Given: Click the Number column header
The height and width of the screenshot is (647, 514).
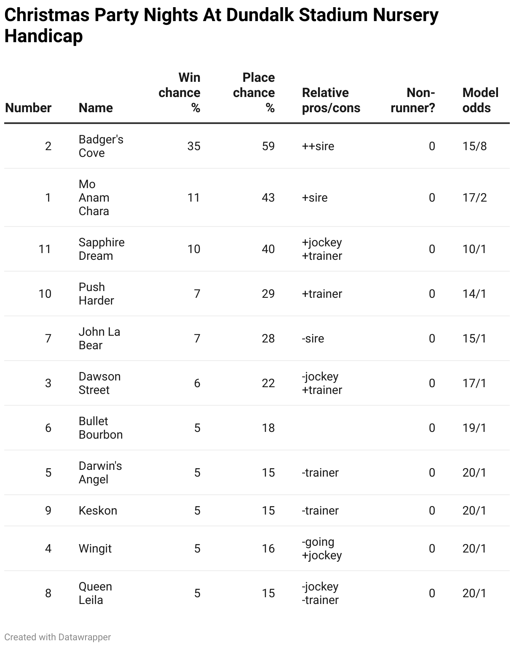Looking at the screenshot, I should coord(28,108).
